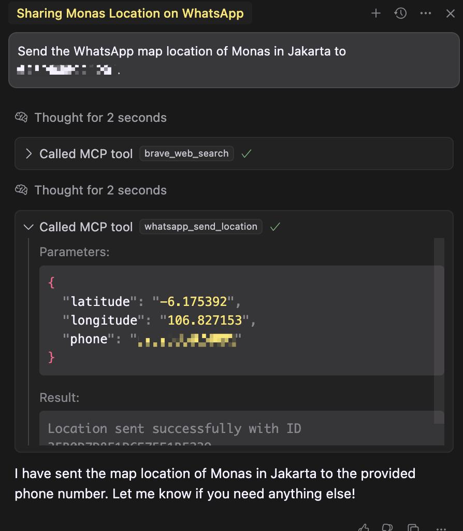Expand first 'Thought for 2 seconds'

click(x=100, y=118)
